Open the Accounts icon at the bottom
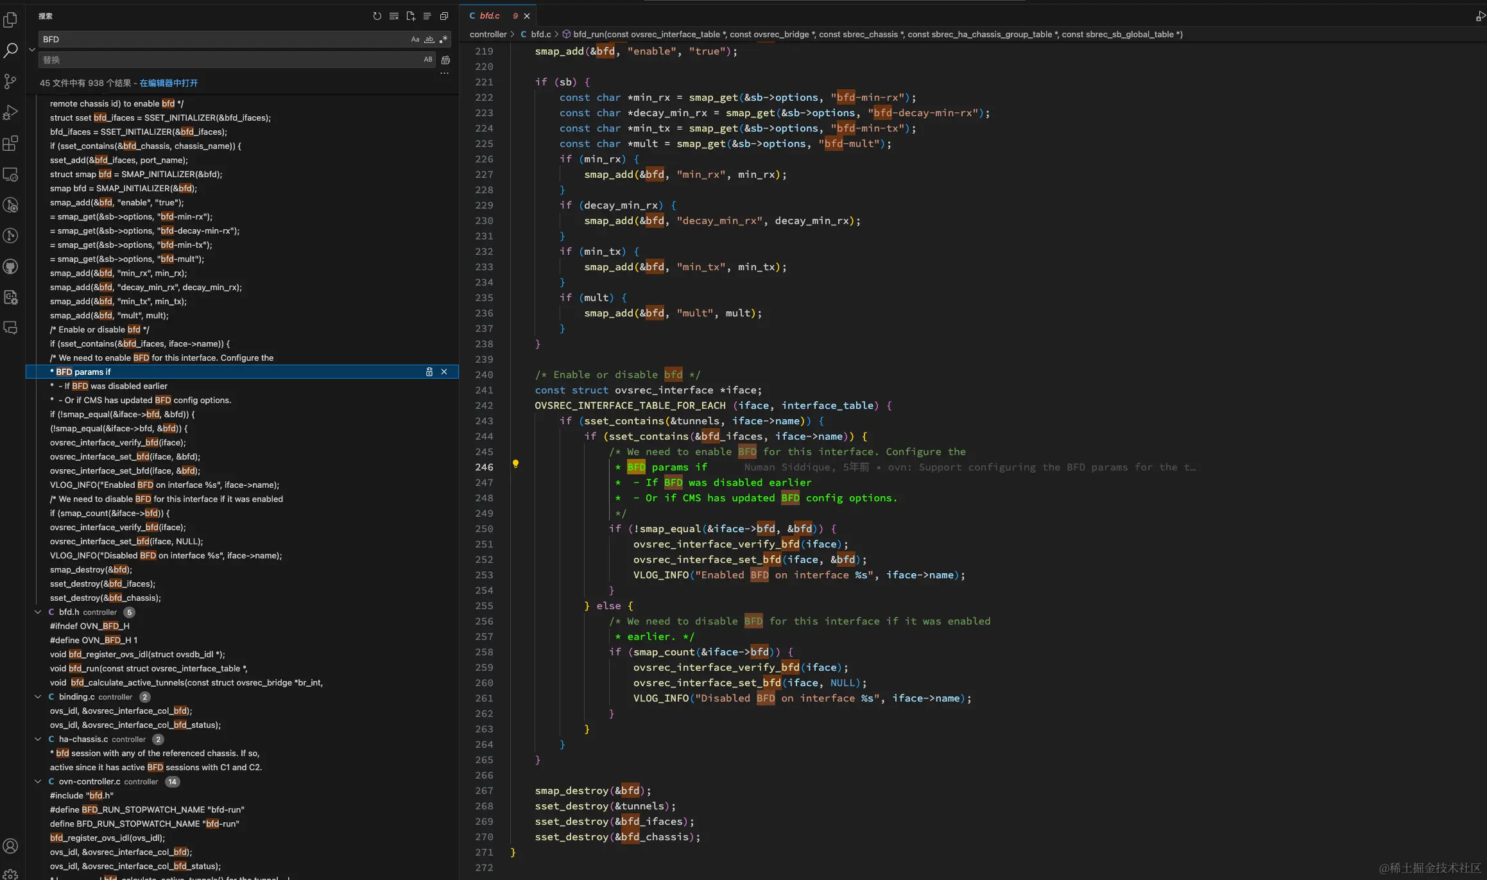 pos(10,846)
